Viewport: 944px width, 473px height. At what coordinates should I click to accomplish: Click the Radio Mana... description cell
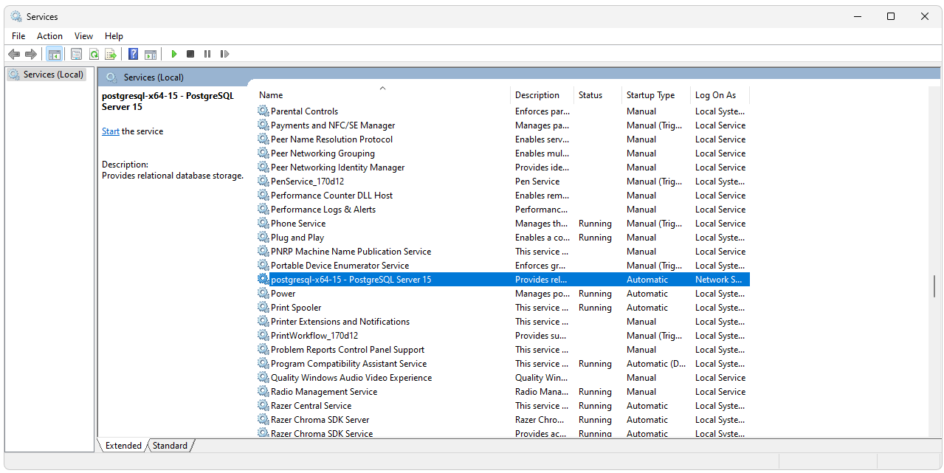point(542,392)
